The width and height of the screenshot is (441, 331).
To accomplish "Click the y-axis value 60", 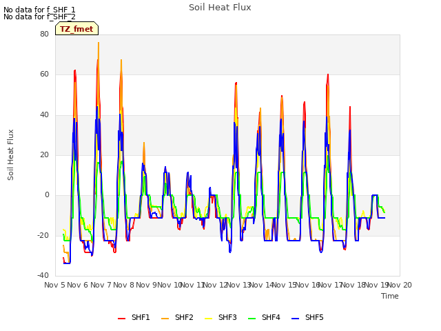I will (x=44, y=74).
